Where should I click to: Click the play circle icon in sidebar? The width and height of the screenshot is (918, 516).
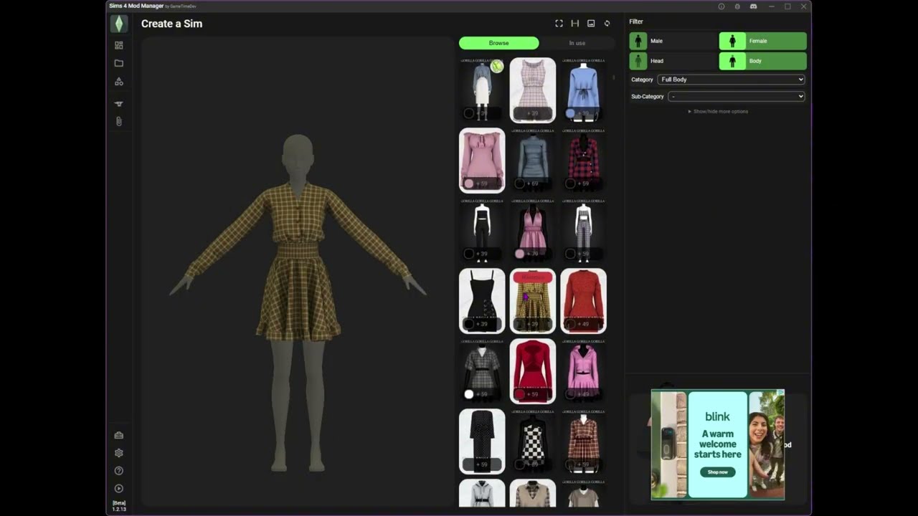[119, 489]
